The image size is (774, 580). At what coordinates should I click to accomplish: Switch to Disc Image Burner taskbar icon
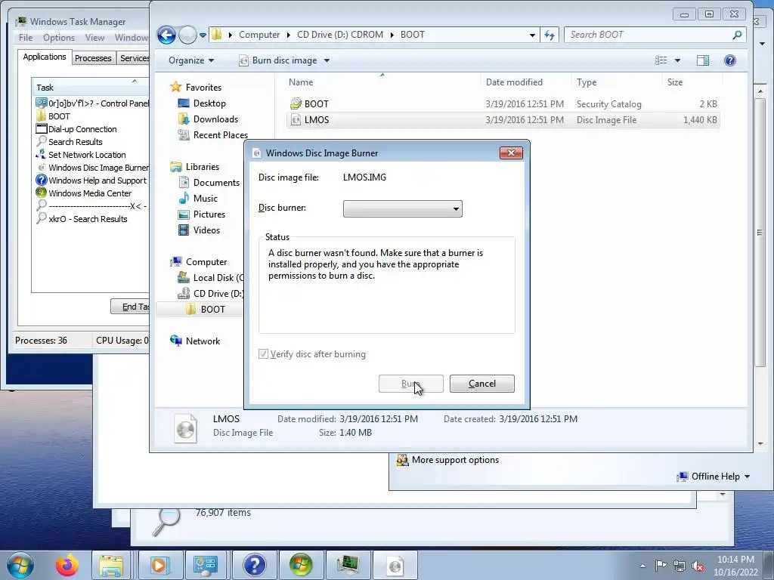(395, 565)
